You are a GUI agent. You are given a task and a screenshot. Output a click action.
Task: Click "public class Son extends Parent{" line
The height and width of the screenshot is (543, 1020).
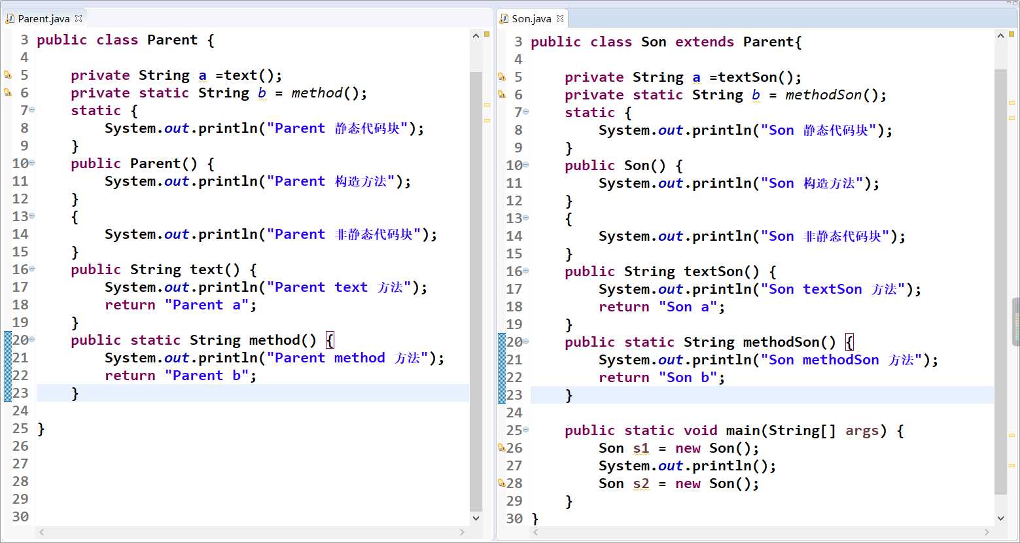tap(666, 42)
